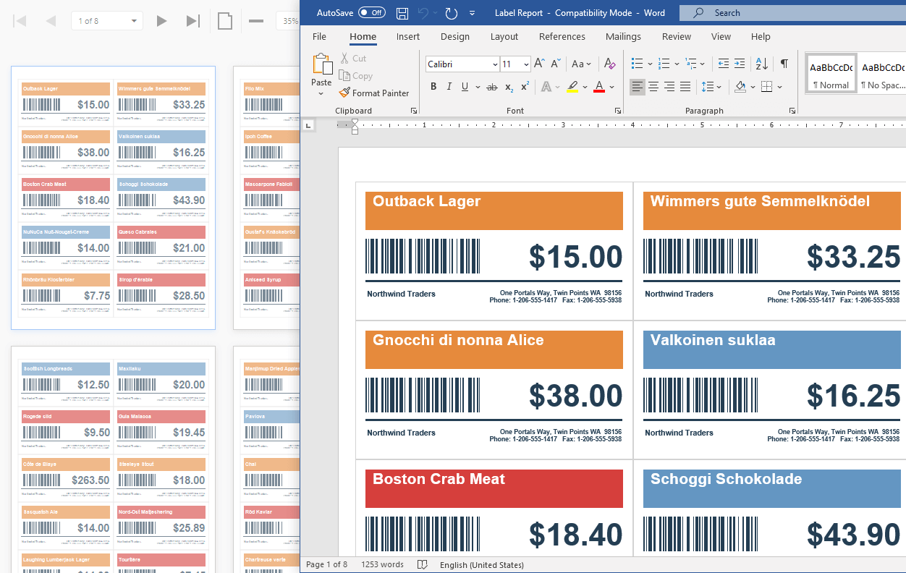Open the Calibri font dropdown
Screen dimensions: 906x573
[x=496, y=64]
